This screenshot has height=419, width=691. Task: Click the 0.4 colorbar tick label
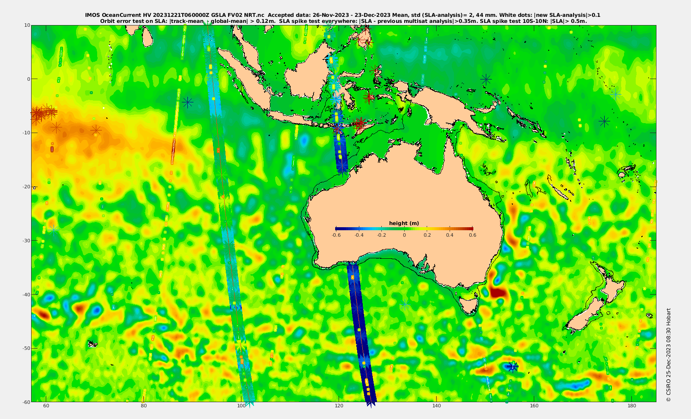tap(450, 235)
